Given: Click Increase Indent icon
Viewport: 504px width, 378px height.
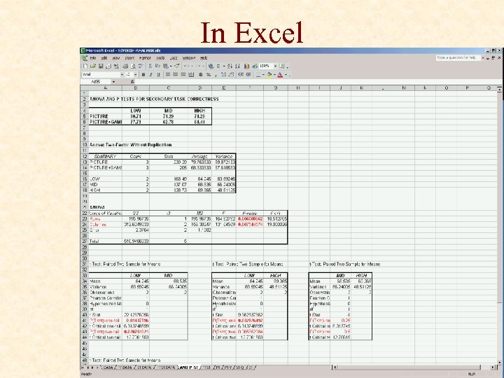Looking at the screenshot, I should pos(248,75).
